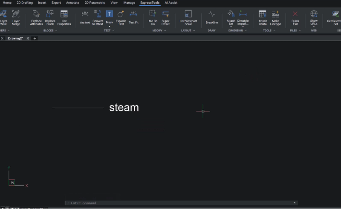Image resolution: width=341 pixels, height=209 pixels.
Task: Open the 2D Parametric tab
Action: click(95, 3)
